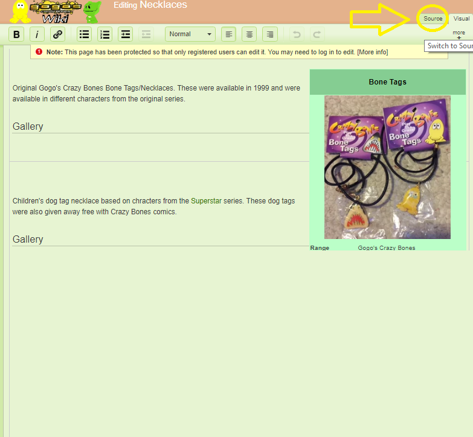Click the Bone Tags infobox header
This screenshot has height=437, width=473.
point(388,82)
